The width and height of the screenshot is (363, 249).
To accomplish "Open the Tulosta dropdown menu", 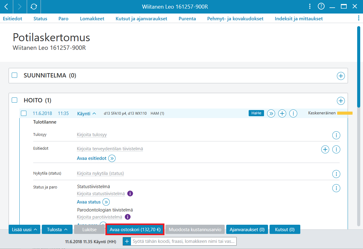I will [57, 230].
